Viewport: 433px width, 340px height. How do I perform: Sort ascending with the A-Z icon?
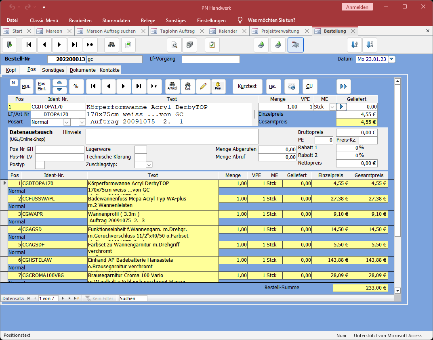(x=354, y=45)
